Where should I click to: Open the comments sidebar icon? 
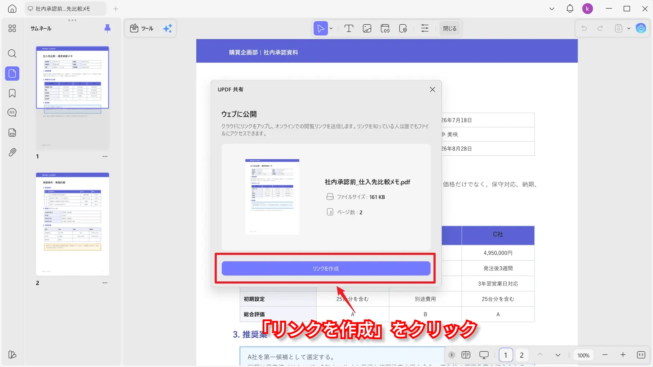pos(12,113)
